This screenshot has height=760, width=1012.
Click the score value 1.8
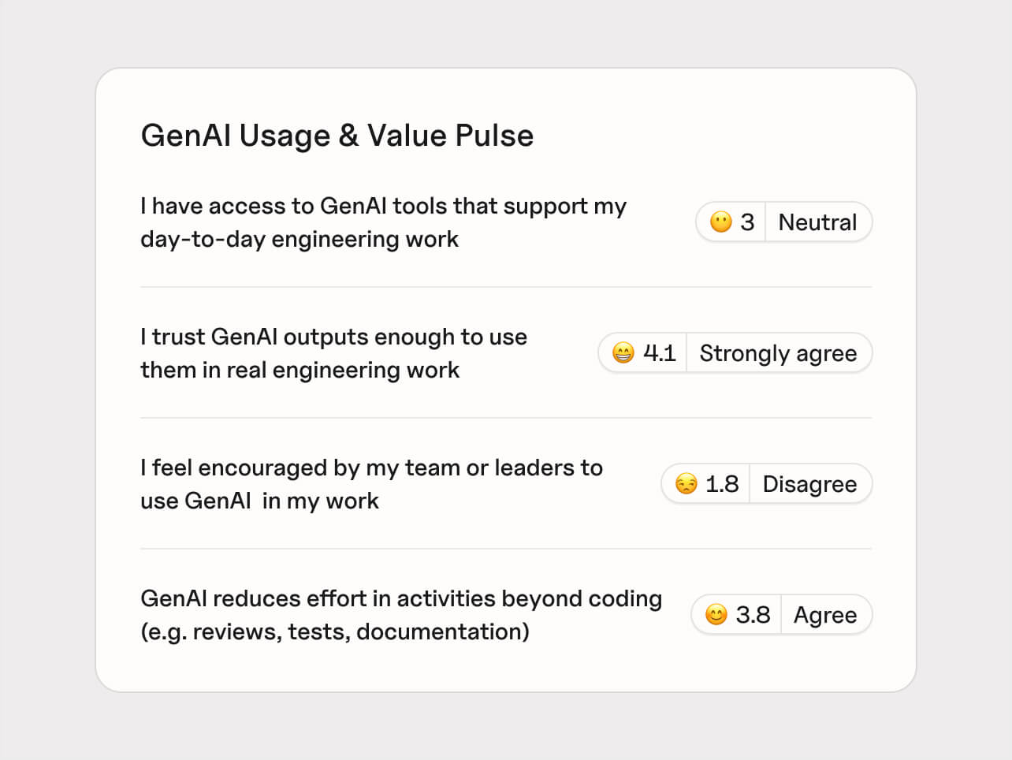click(722, 484)
